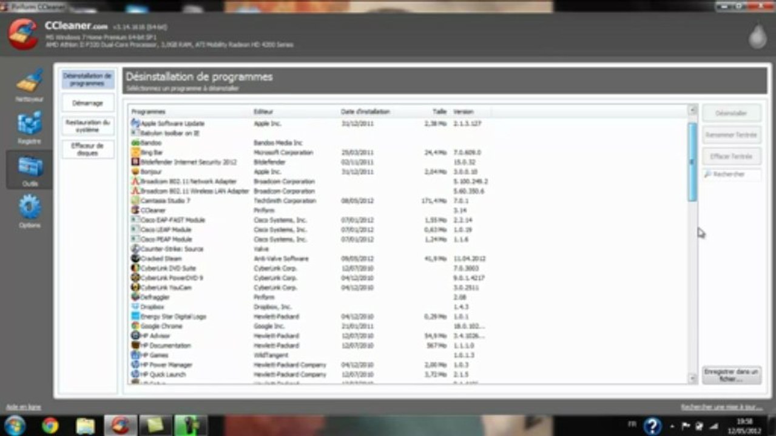The width and height of the screenshot is (776, 436).
Task: Select the Bitdefender Internet Security 2012 icon
Action: click(x=135, y=162)
